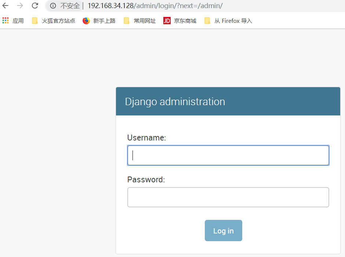Open the 京东商城 JD bookmark
Screen dimensions: 345x257
180,21
